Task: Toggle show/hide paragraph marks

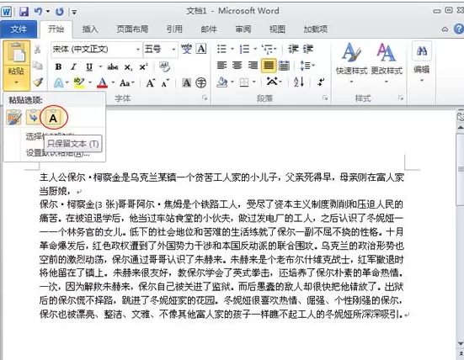Action: coord(322,82)
